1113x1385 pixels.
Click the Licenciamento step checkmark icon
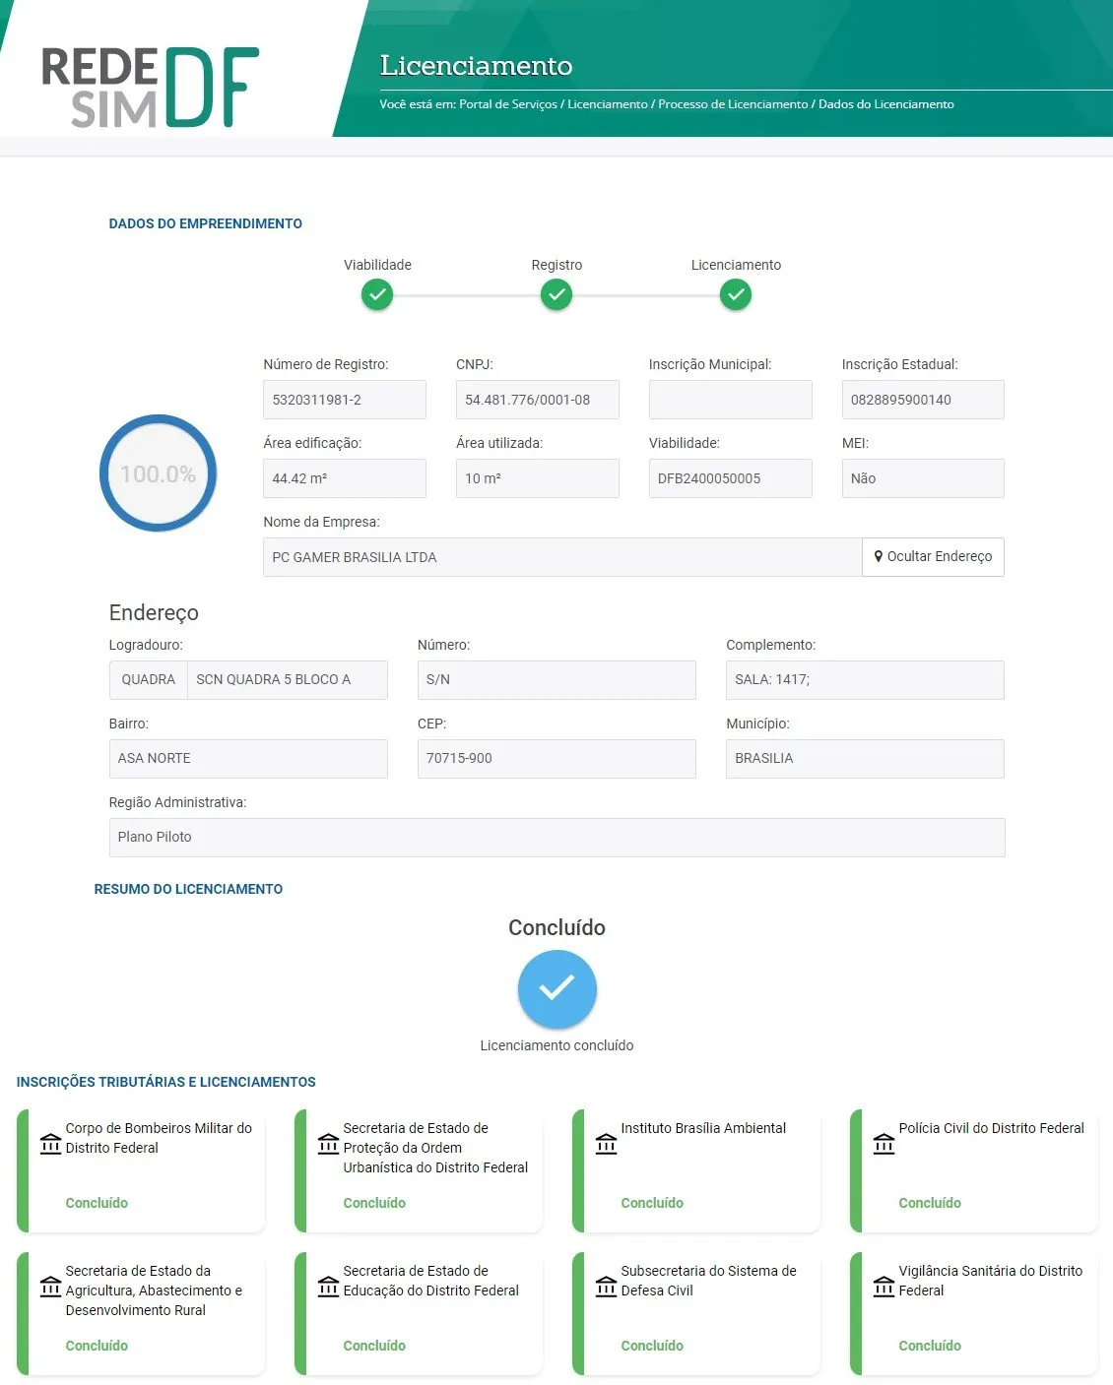pyautogui.click(x=736, y=294)
